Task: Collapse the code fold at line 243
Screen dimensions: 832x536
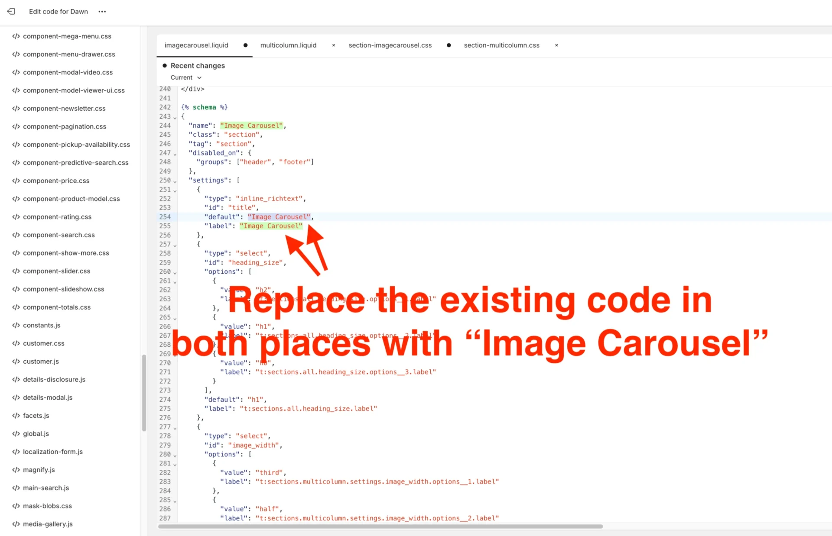Action: [x=175, y=117]
